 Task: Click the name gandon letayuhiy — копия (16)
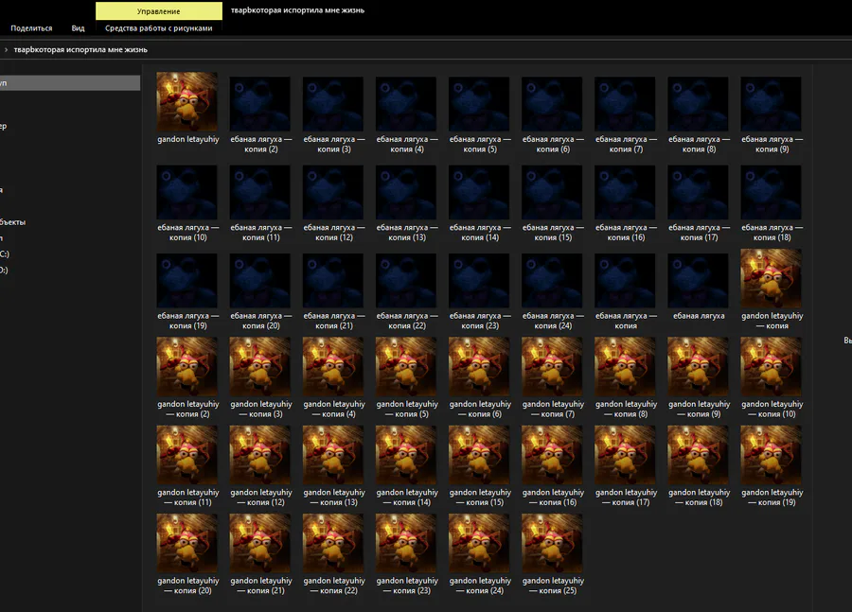[x=553, y=498]
